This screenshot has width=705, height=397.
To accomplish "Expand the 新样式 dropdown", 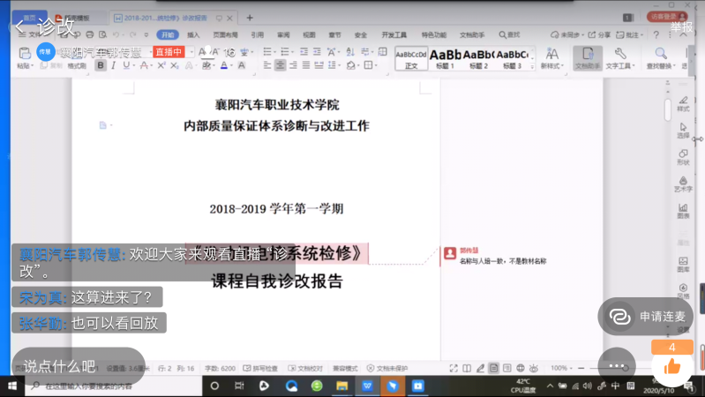I will (x=551, y=65).
